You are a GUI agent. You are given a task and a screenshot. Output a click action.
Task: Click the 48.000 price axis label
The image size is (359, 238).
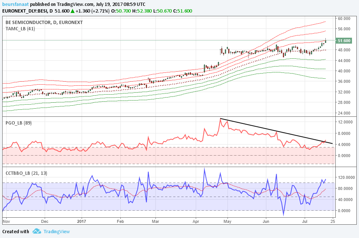tap(344, 50)
